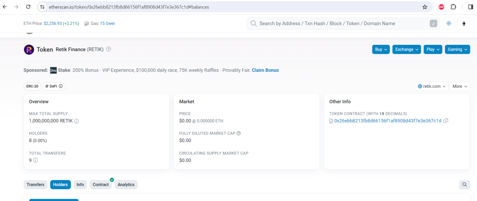
Task: Click the Stake sponsor logo
Action: pos(53,71)
